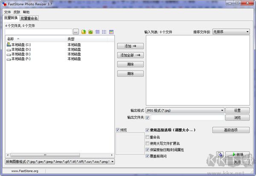Click the file list horizontal scrollbar thumb
This screenshot has height=176, width=256.
pos(45,155)
